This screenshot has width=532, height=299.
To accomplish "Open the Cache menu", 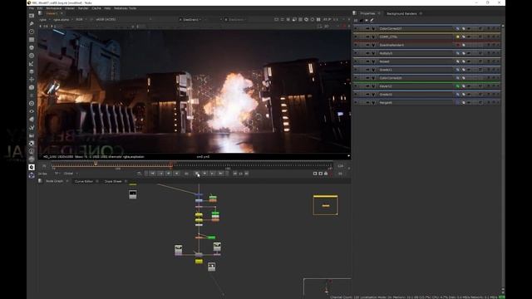I will pyautogui.click(x=96, y=8).
